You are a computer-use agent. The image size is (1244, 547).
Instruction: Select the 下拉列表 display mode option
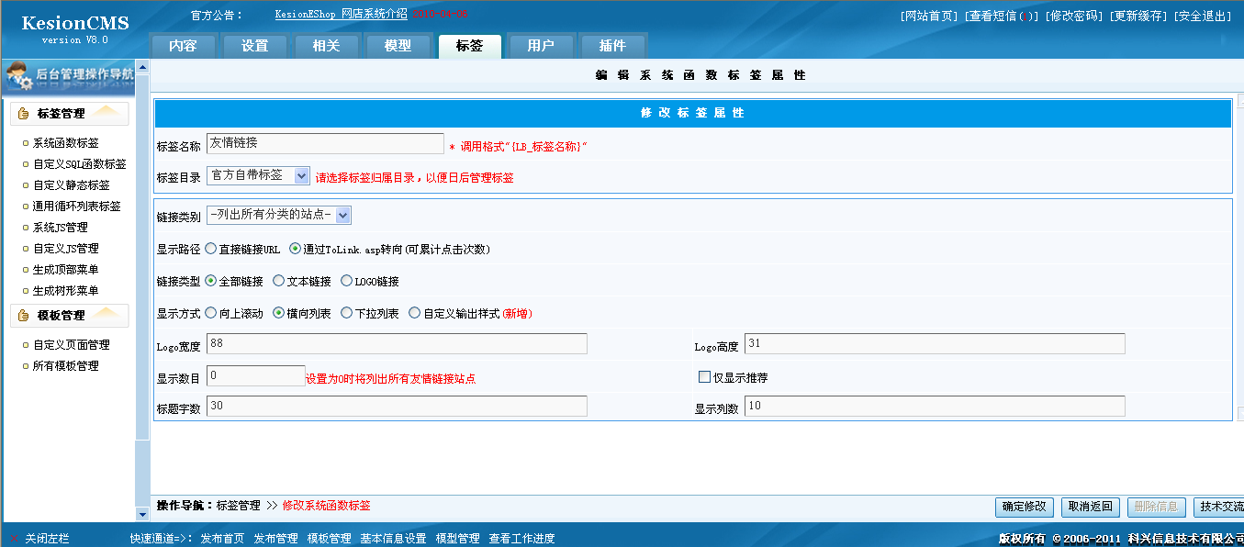pos(348,310)
